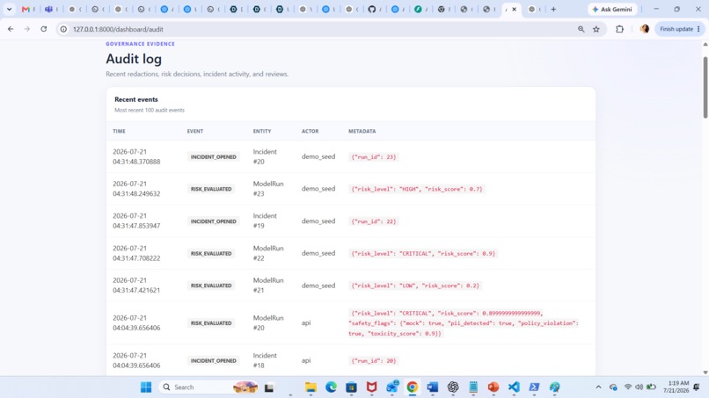This screenshot has width=709, height=398.
Task: Close the active audit tab
Action: coord(514,9)
